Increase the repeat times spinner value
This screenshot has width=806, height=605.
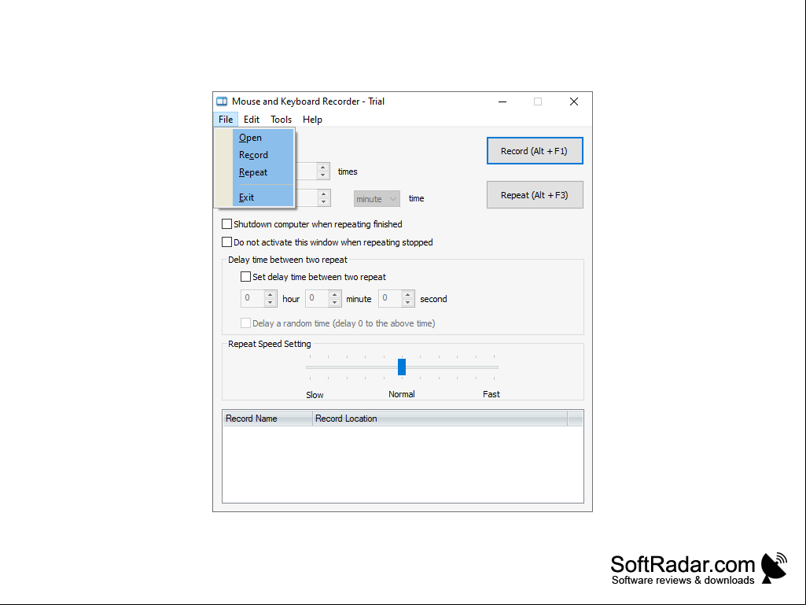tap(323, 168)
